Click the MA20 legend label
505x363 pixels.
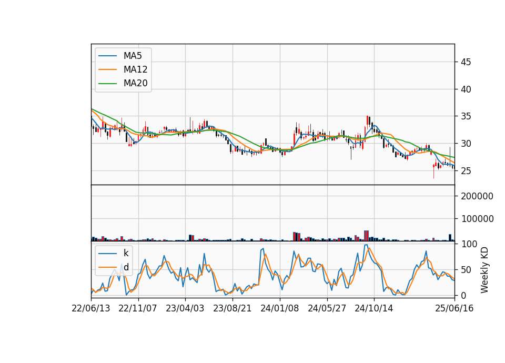135,83
